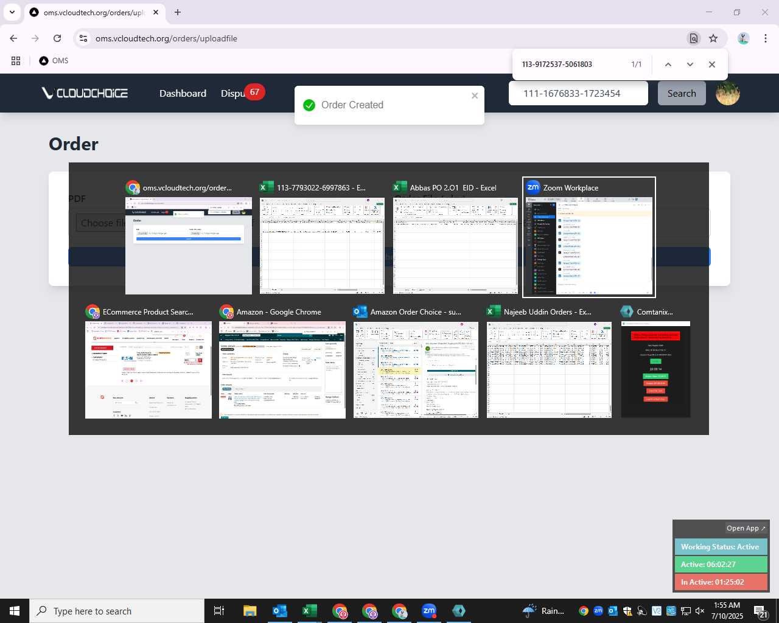This screenshot has width=779, height=623.
Task: Open Chrome's three-dot menu
Action: (x=765, y=38)
